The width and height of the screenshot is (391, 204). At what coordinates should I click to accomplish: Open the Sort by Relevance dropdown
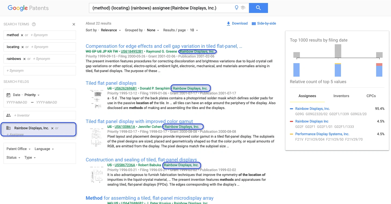pyautogui.click(x=111, y=30)
